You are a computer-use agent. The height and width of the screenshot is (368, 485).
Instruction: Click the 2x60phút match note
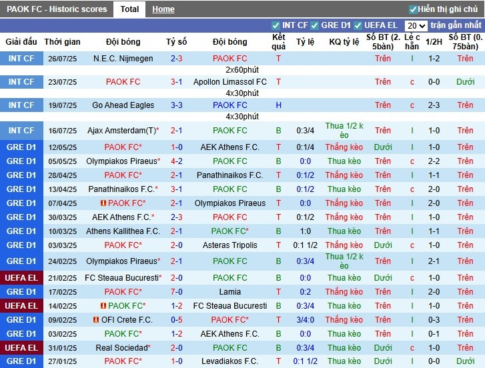tap(242, 70)
